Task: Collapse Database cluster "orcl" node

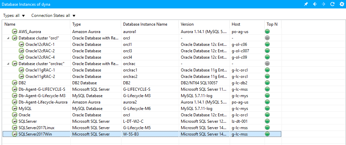Action: (x=8, y=38)
